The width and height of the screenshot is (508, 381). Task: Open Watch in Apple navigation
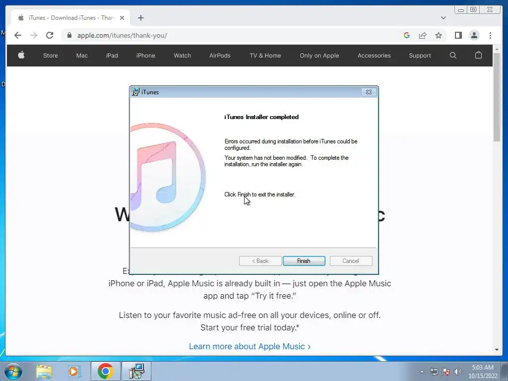click(x=182, y=56)
